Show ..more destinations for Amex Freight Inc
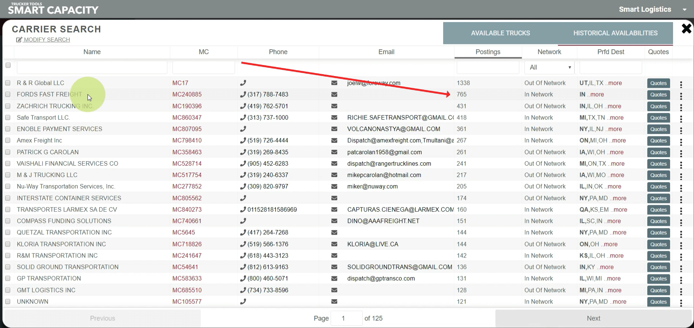Image resolution: width=694 pixels, height=328 pixels. [x=618, y=140]
